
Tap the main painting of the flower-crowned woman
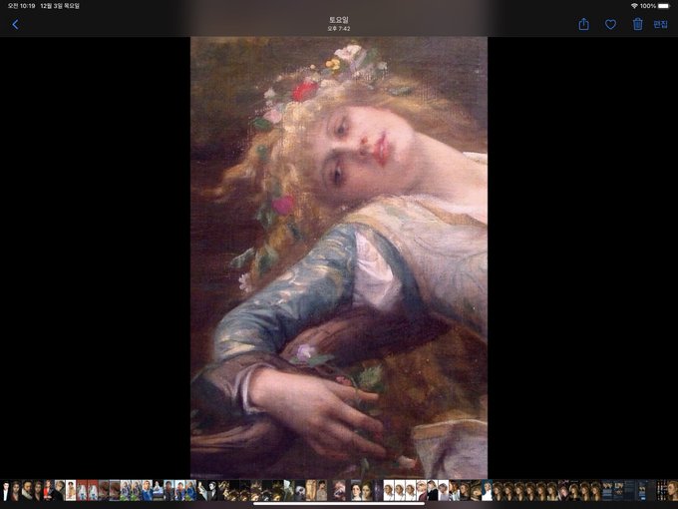coord(339,257)
